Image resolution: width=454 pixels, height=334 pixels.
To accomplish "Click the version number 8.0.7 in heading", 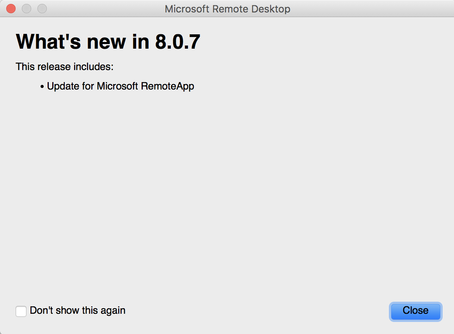I will 177,42.
